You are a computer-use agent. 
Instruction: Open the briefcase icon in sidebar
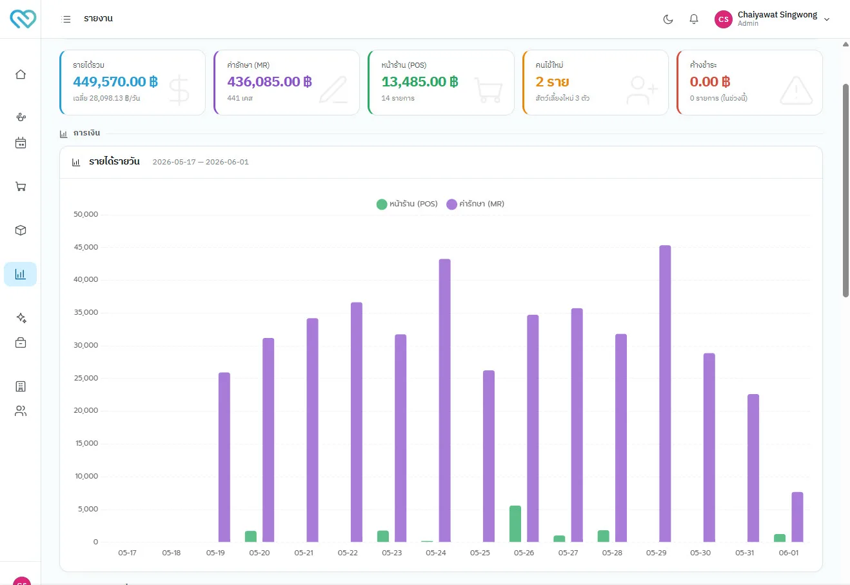(21, 342)
